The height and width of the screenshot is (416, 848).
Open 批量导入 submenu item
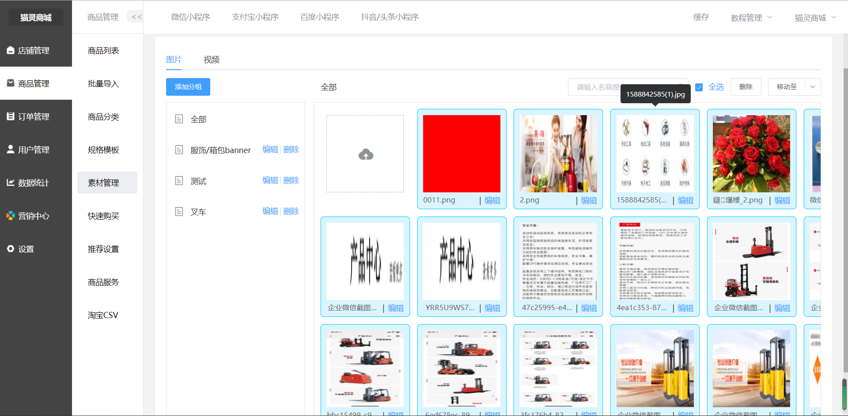click(103, 84)
